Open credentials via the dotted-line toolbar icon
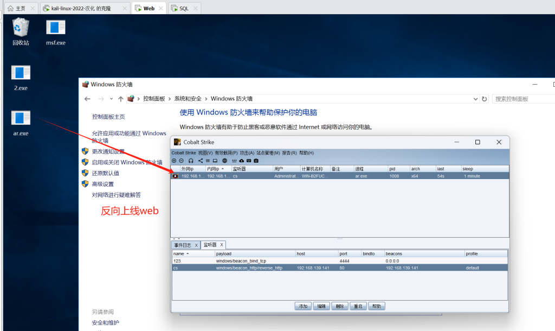Image resolution: width=555 pixels, height=331 pixels. [x=234, y=161]
